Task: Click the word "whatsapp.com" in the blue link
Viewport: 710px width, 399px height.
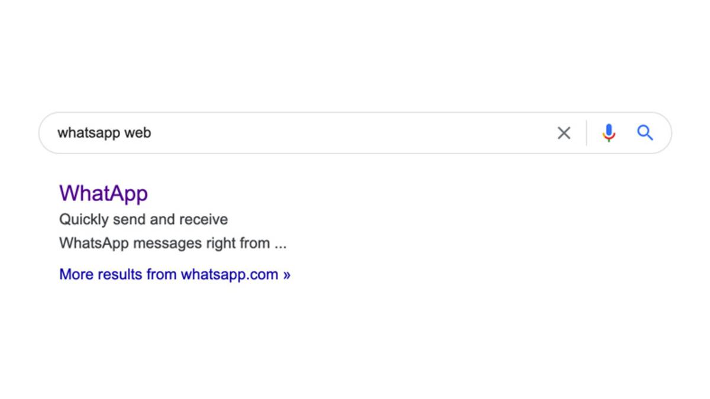Action: 230,274
